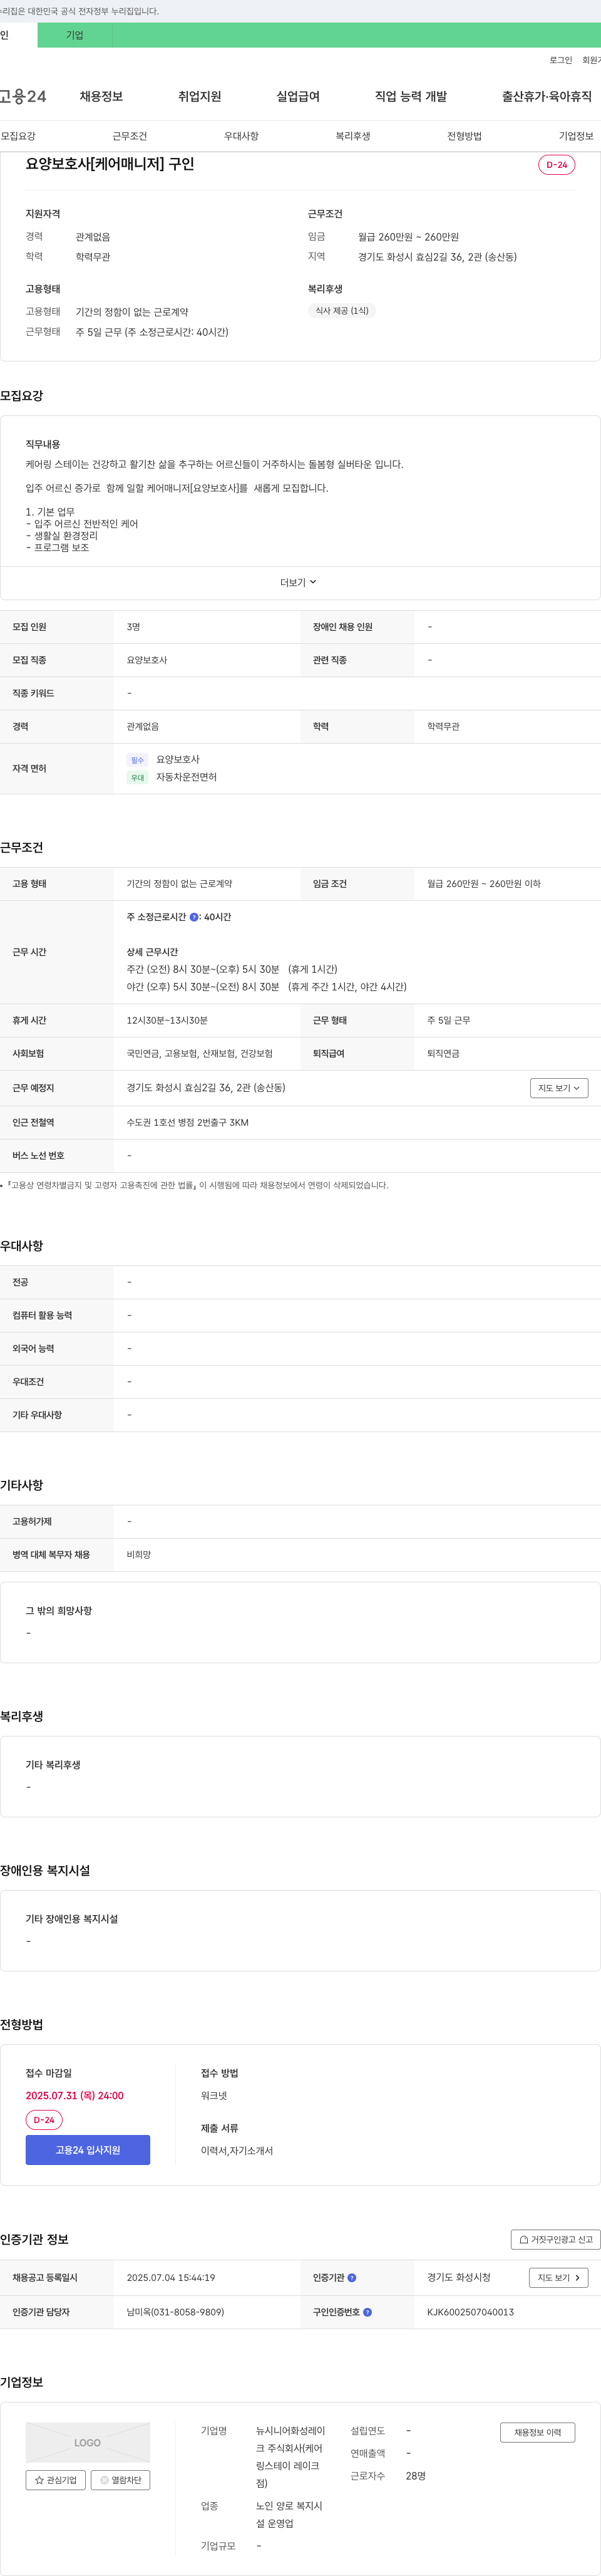Select the deadline text 2025.07.31 (목) 24:00

coord(75,2095)
